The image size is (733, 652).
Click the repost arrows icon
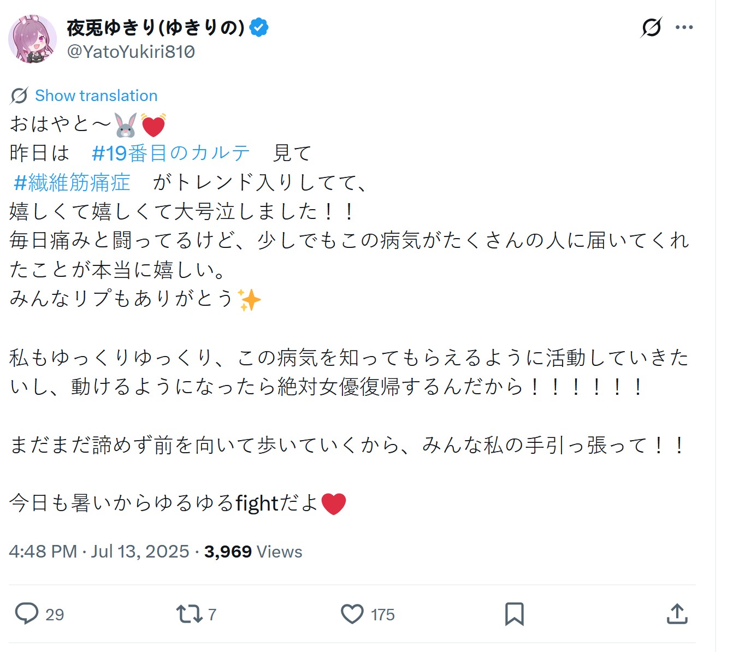tap(189, 614)
